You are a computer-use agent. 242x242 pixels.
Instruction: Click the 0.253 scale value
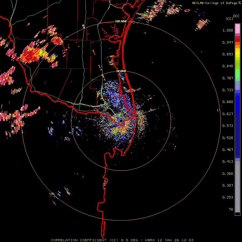pos(228,197)
